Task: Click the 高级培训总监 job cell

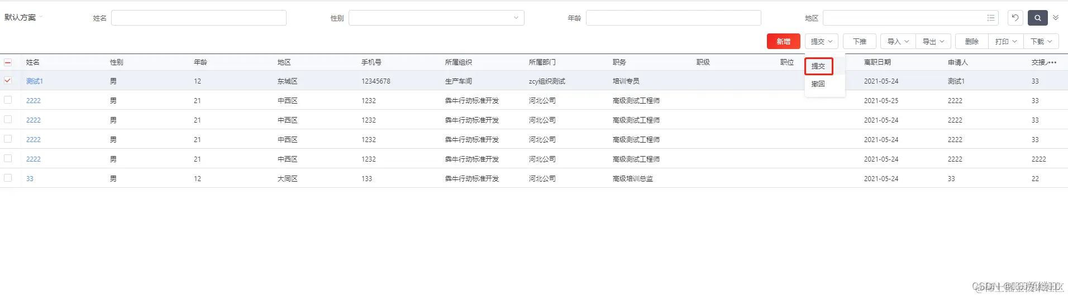Action: (633, 179)
